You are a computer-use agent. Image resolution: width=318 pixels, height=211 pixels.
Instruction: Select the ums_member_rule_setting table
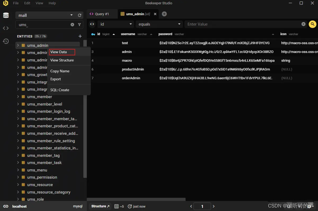click(51, 141)
